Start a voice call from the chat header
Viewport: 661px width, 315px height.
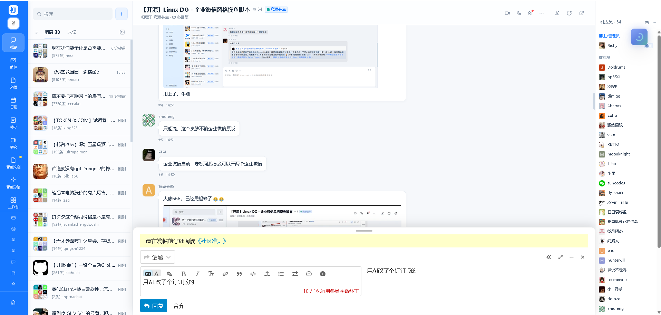tap(519, 13)
